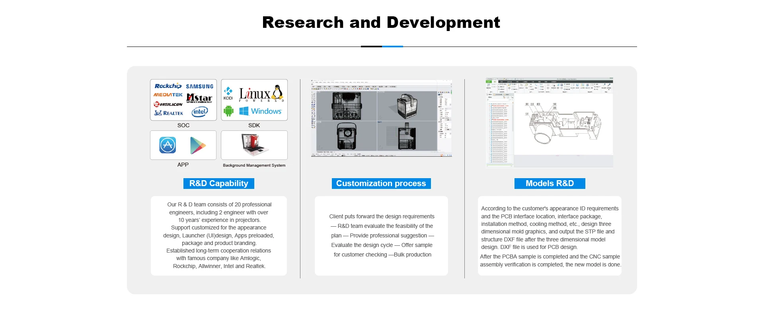Click the Google Play triangle icon

(x=198, y=146)
